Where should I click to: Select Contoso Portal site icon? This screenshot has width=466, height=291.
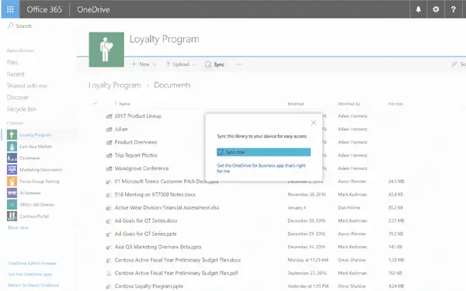[12, 217]
